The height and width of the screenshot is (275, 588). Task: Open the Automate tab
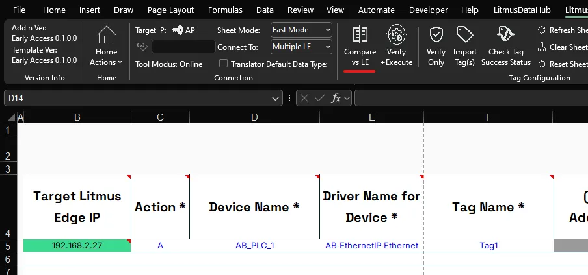(377, 10)
